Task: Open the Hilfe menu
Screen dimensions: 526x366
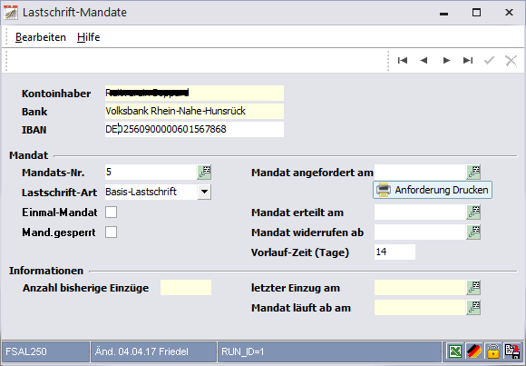Action: 89,37
